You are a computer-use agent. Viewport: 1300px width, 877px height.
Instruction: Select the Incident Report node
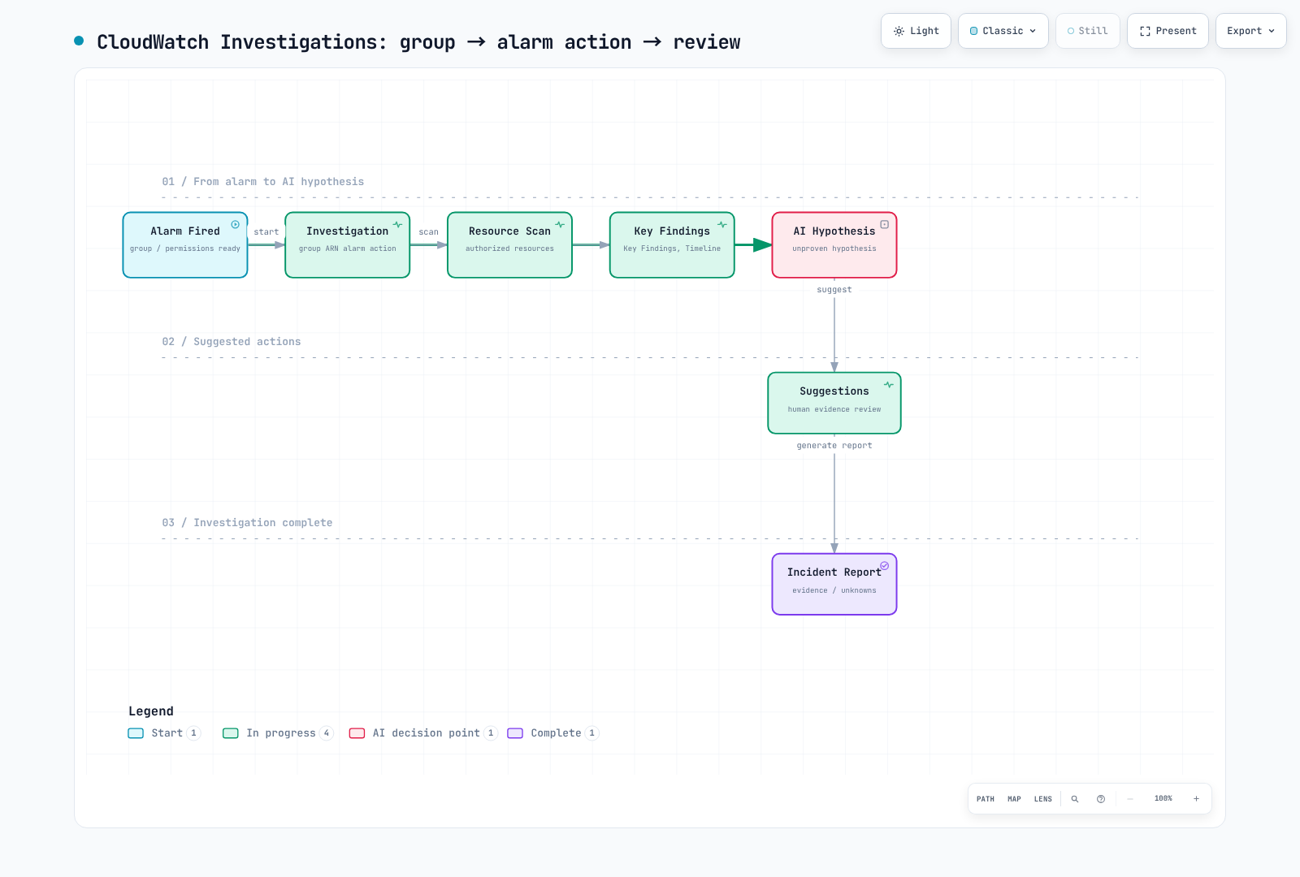[x=834, y=585]
